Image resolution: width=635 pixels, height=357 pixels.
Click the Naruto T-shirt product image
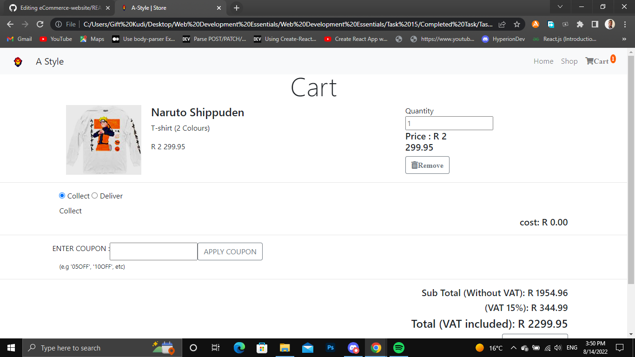tap(104, 140)
